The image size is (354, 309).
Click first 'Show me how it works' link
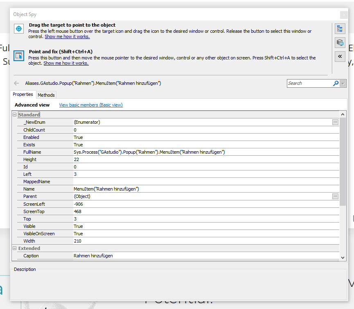click(67, 37)
